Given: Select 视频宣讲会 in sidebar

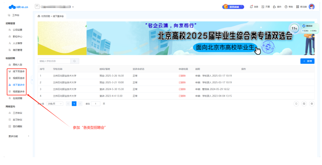Looking at the screenshot, I should click(18, 92).
